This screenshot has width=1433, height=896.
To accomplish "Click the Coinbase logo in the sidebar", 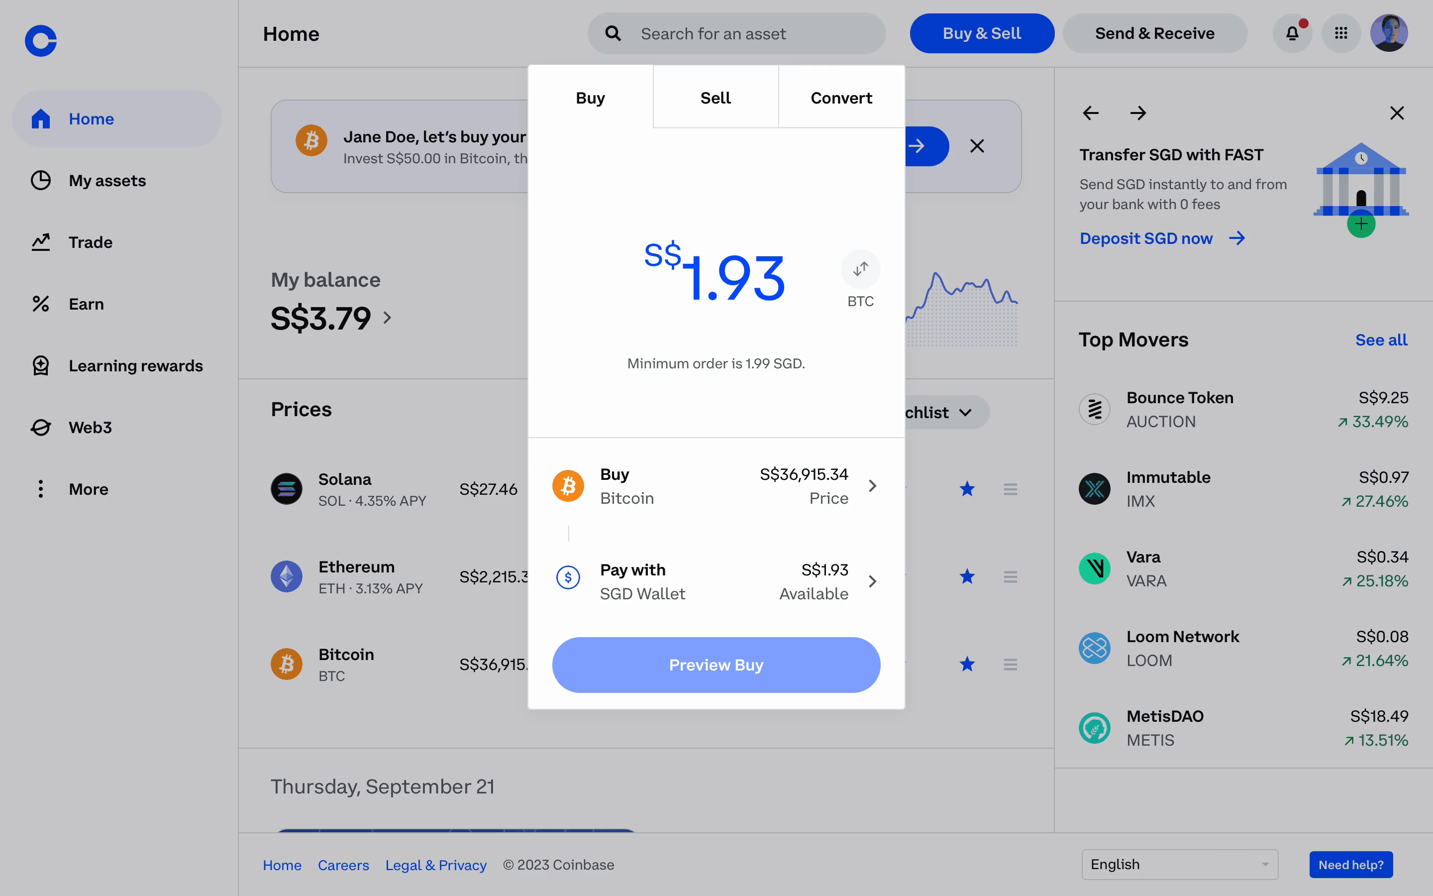I will pyautogui.click(x=41, y=41).
